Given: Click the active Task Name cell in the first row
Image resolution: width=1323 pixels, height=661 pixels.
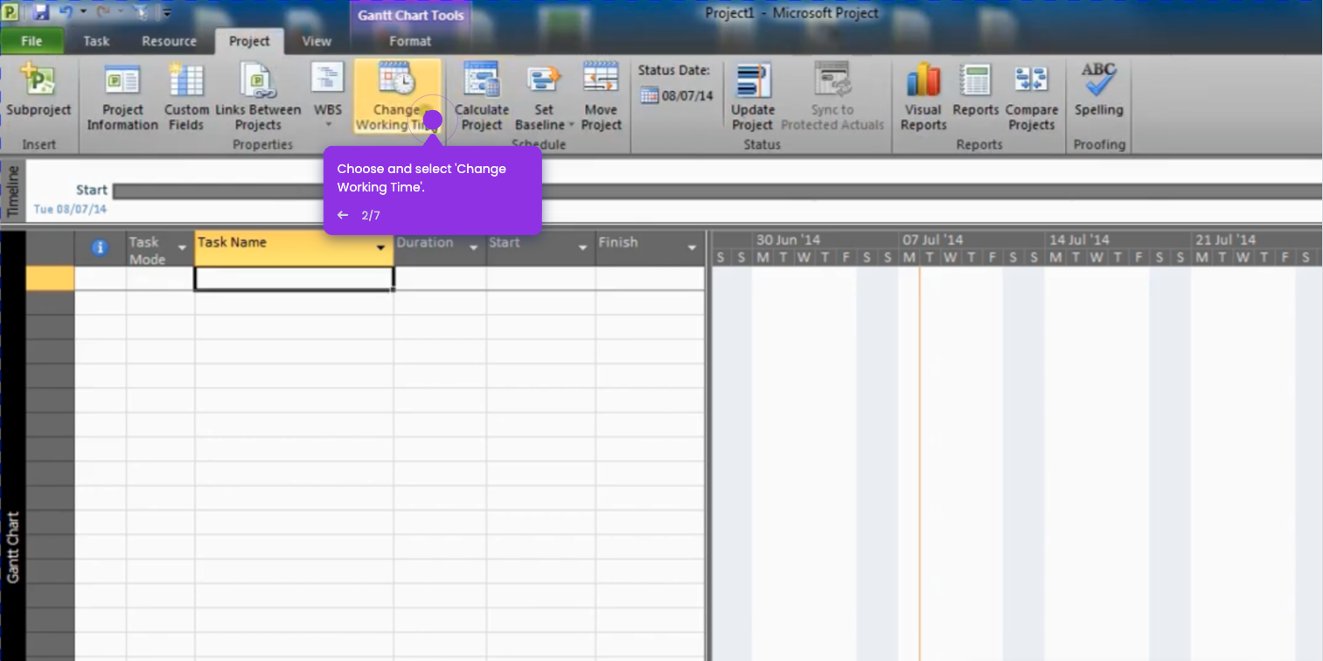Looking at the screenshot, I should click(294, 278).
